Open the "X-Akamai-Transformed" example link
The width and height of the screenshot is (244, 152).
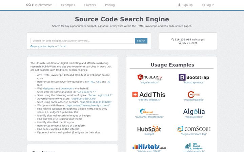pos(149,117)
